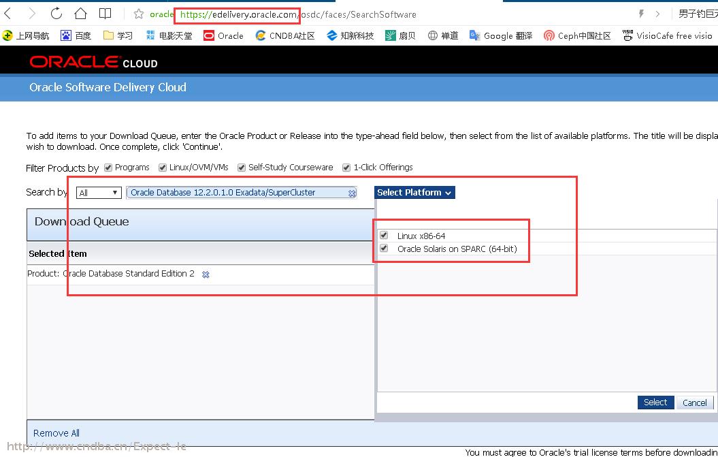Click the Oracle Software Delivery Cloud heading

108,87
